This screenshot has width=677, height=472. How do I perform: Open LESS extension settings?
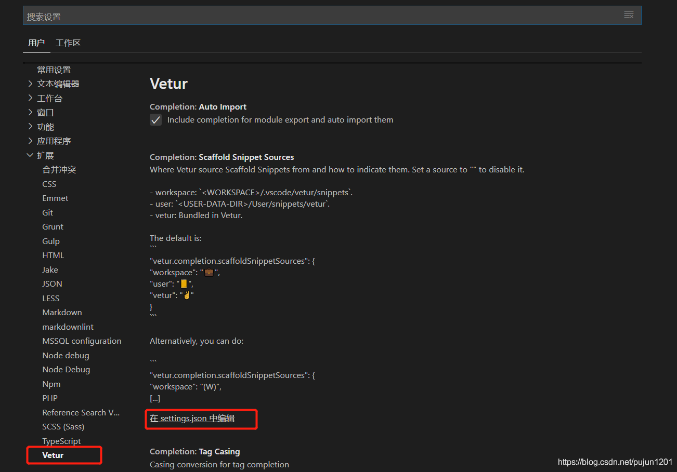click(51, 298)
